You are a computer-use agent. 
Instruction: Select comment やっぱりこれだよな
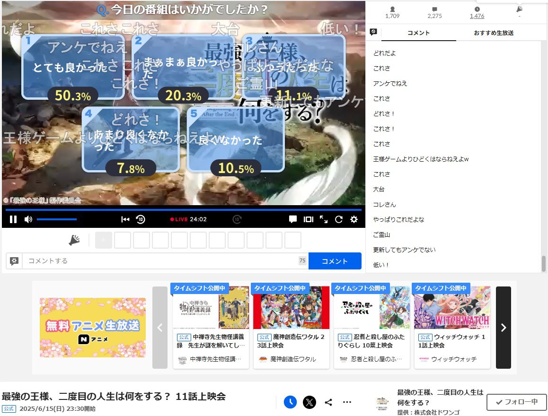coord(398,219)
